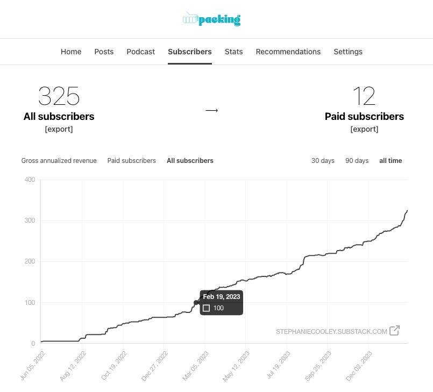
Task: Export the all subscribers list
Action: [x=59, y=129]
